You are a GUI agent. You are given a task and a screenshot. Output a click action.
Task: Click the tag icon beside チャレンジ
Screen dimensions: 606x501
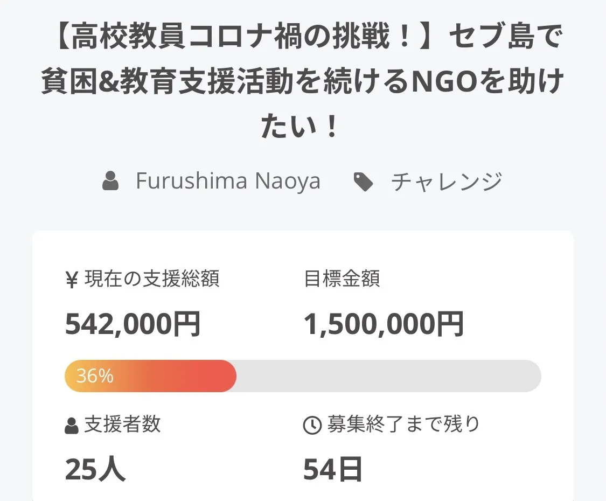coord(364,182)
